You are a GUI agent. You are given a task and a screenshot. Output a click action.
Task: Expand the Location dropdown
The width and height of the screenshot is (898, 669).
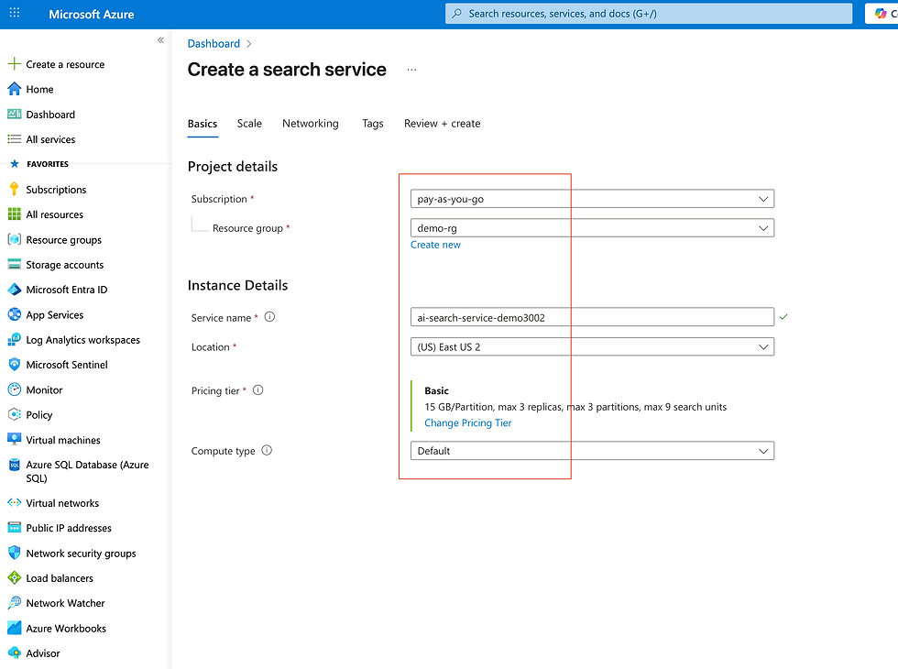pos(592,347)
